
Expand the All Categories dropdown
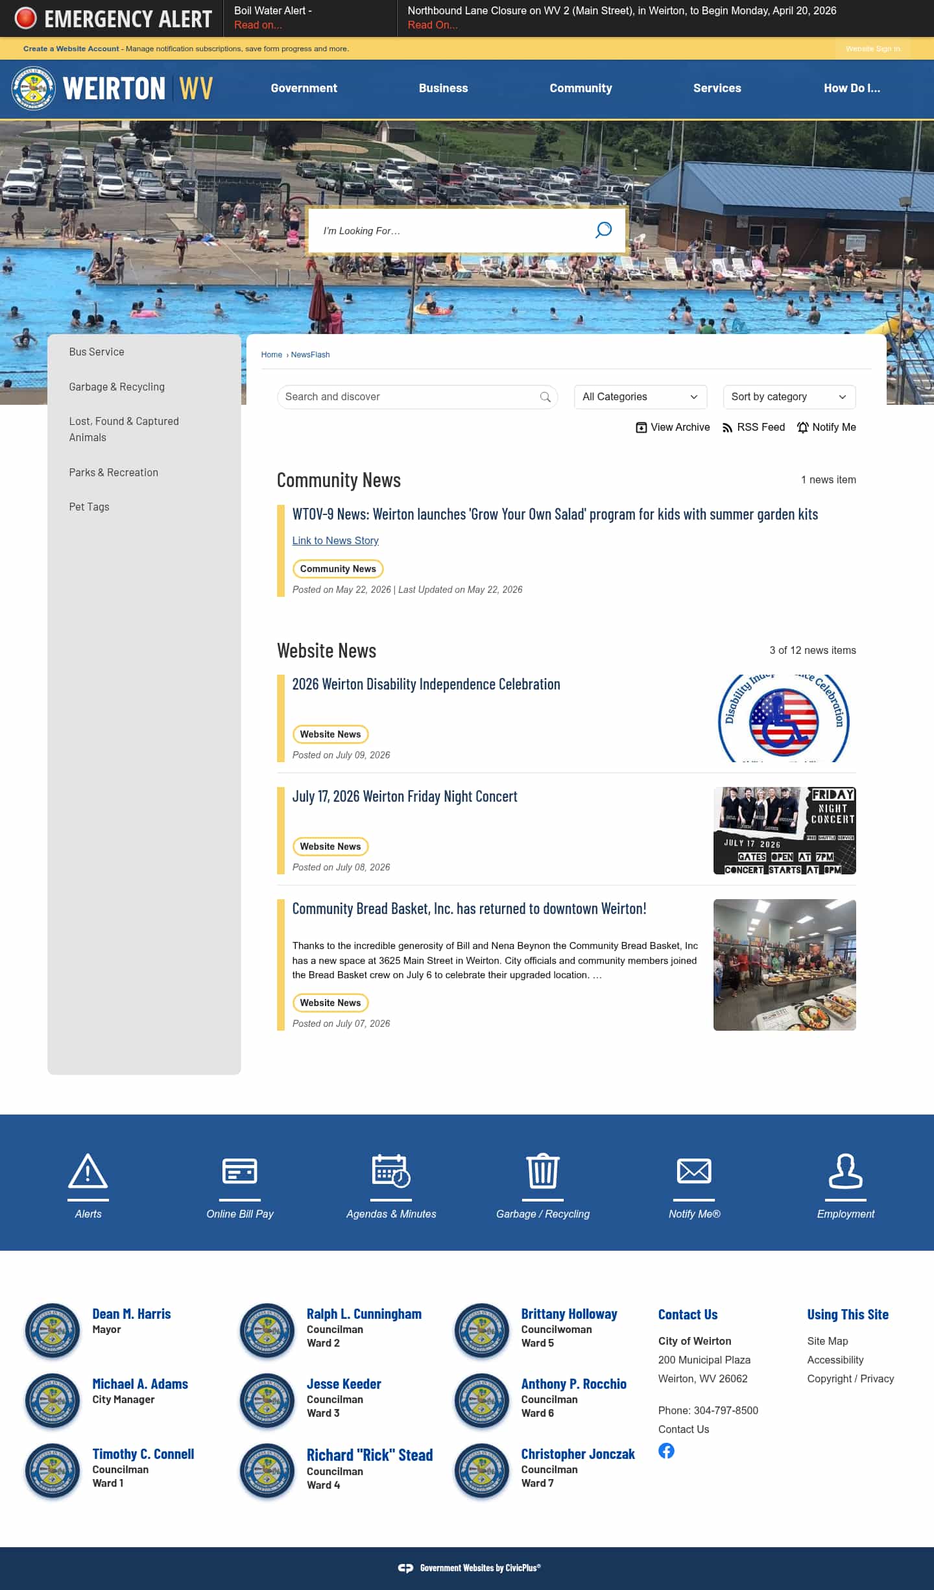pyautogui.click(x=640, y=397)
